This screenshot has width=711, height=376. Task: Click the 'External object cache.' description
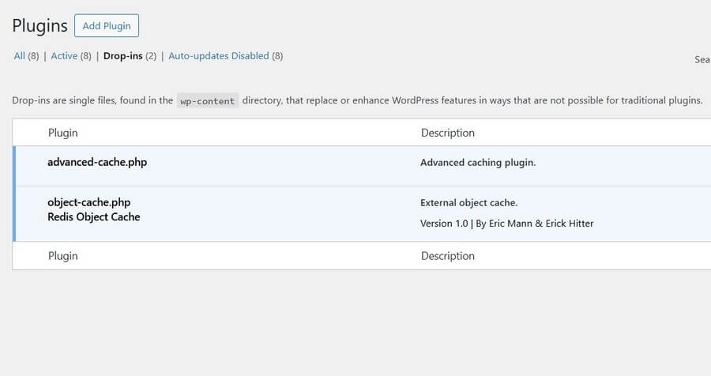click(468, 203)
